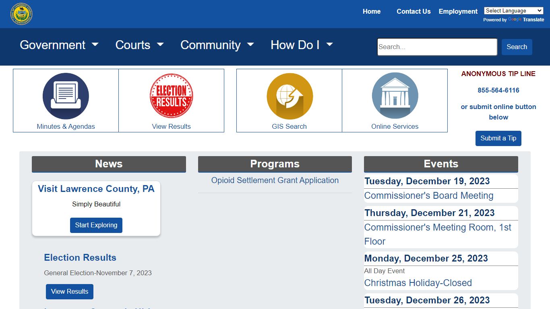Open Commissioner's Meeting Room, 1st Floor event

click(x=438, y=235)
